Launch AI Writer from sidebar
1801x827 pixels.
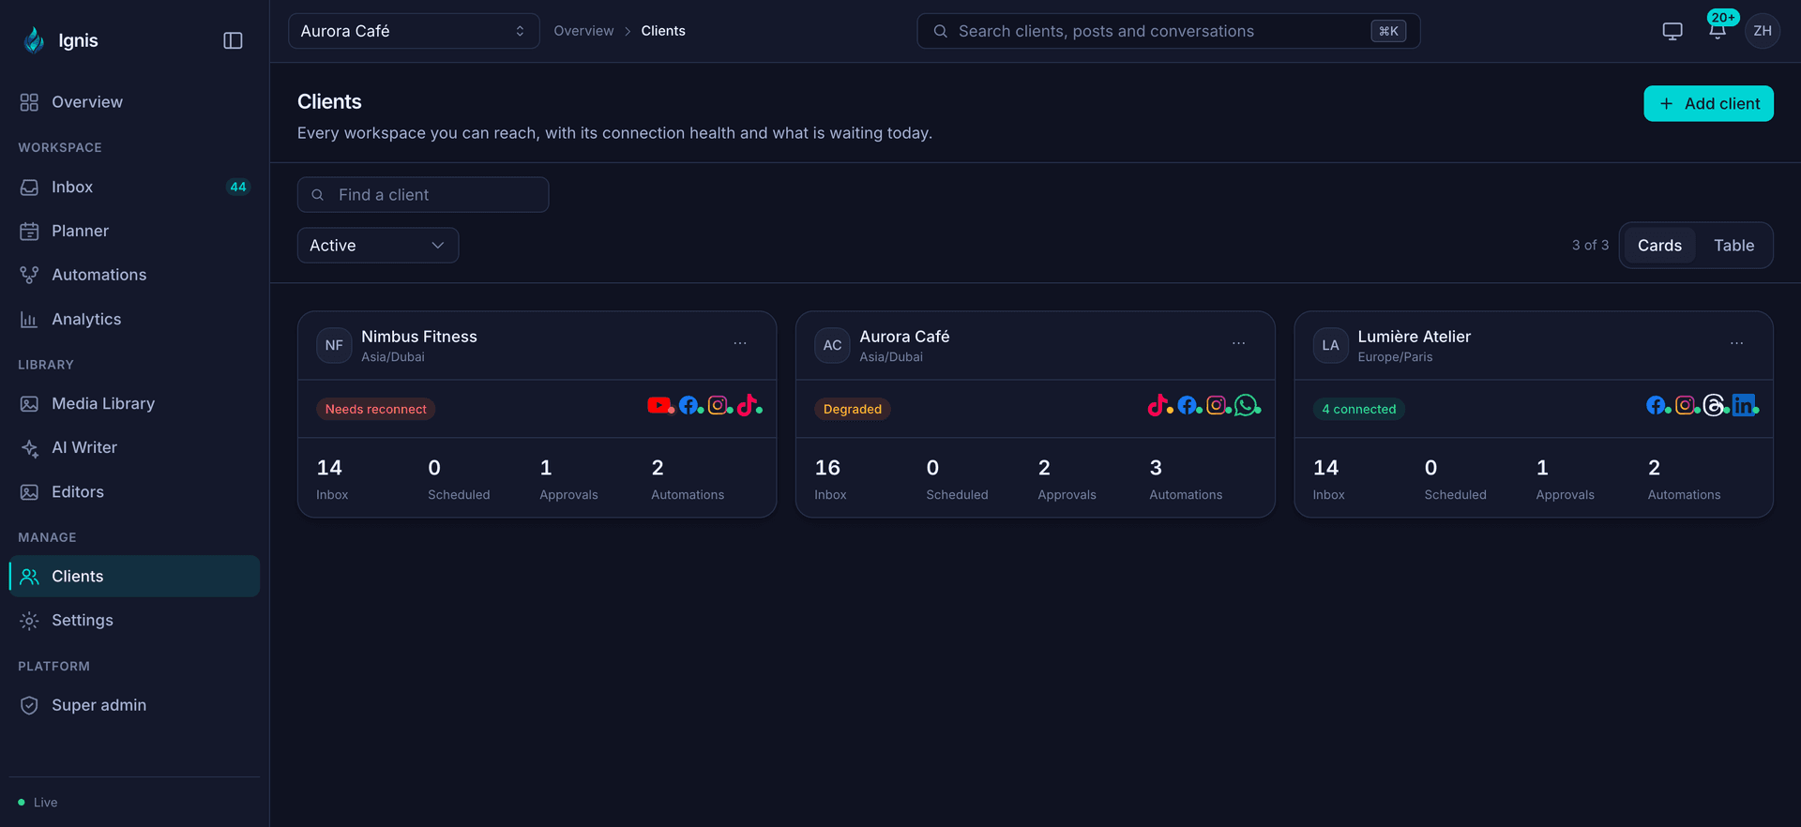134,448
